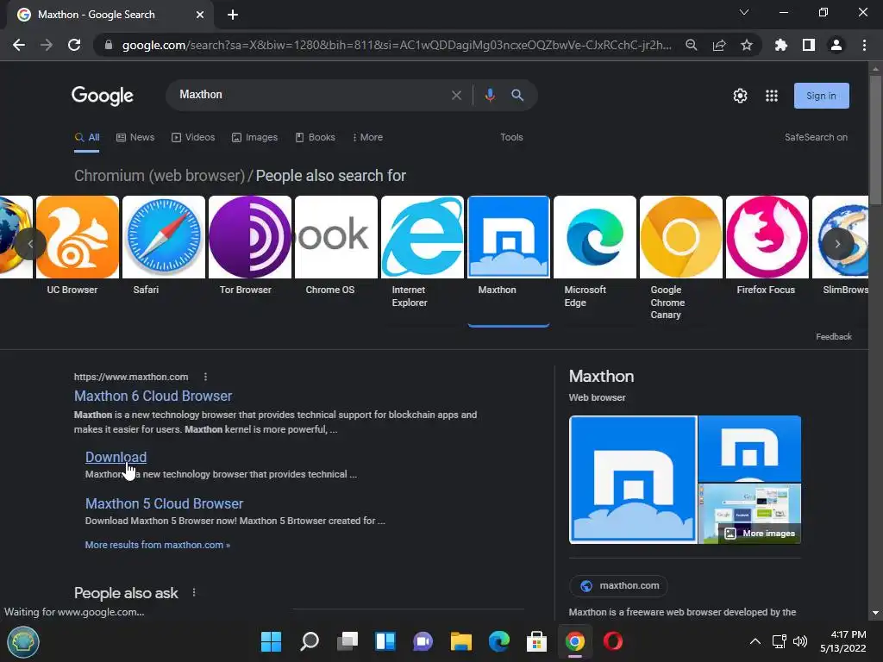Open Microsoft Store from taskbar
This screenshot has height=662, width=883.
536,641
